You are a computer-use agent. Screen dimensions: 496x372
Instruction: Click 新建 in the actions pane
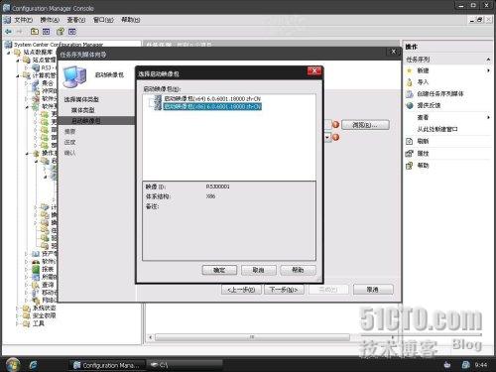point(423,70)
